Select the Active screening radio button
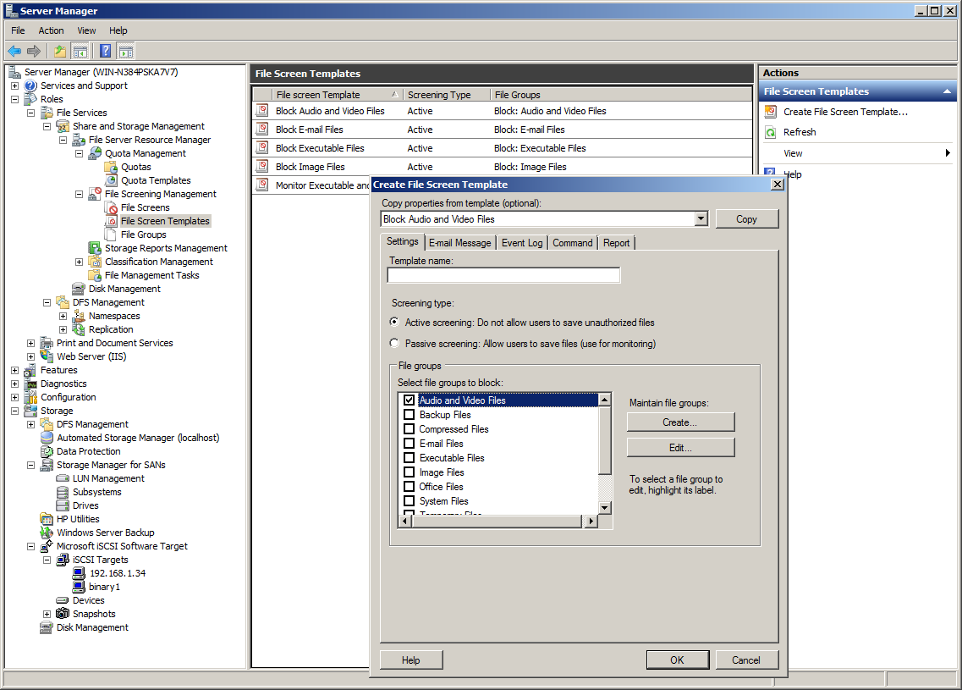The image size is (962, 690). coord(394,322)
